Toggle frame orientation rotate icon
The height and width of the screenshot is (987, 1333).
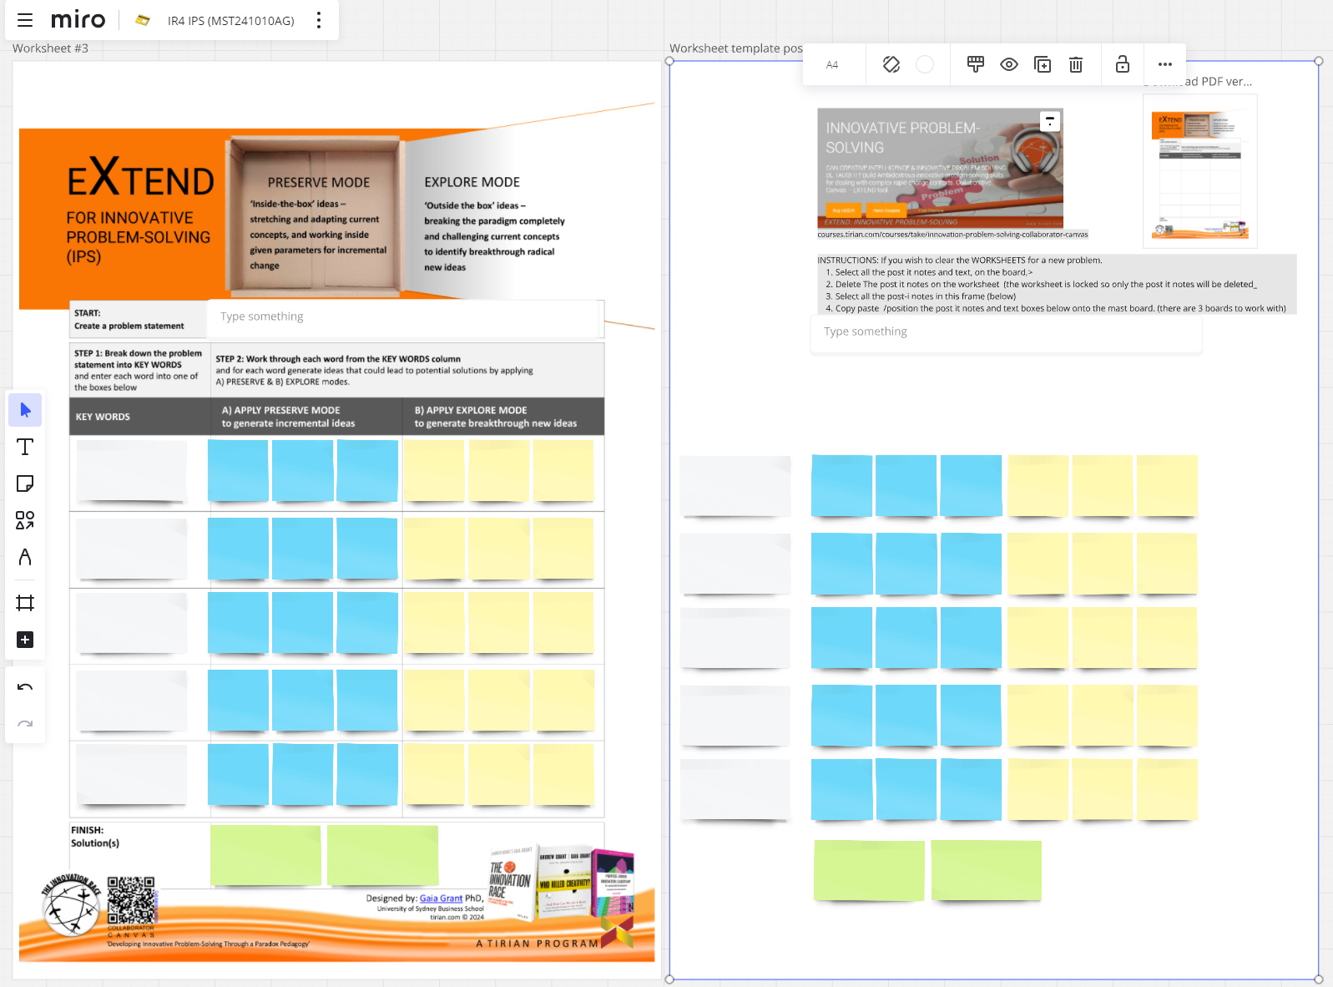click(891, 64)
